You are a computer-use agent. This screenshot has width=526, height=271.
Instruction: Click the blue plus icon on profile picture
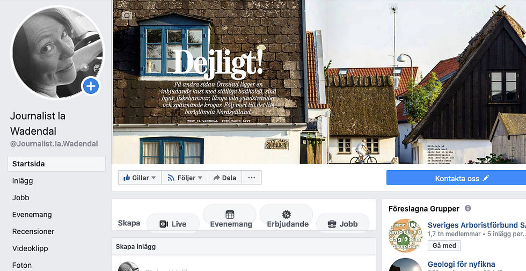91,86
